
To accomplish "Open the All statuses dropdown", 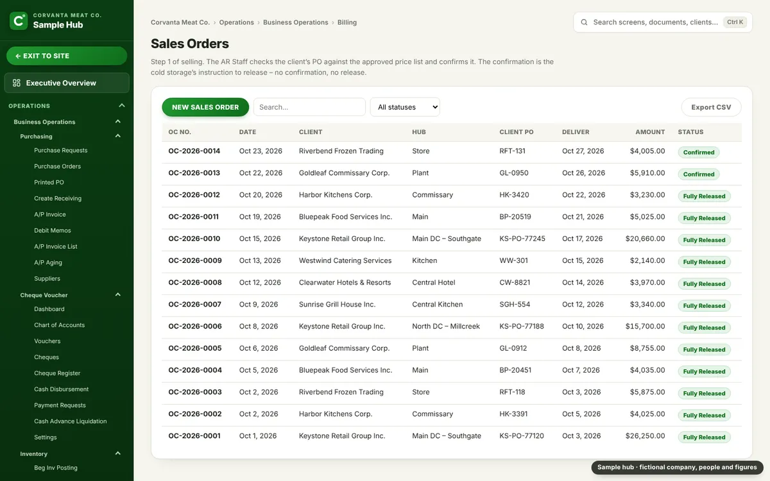I will 405,107.
